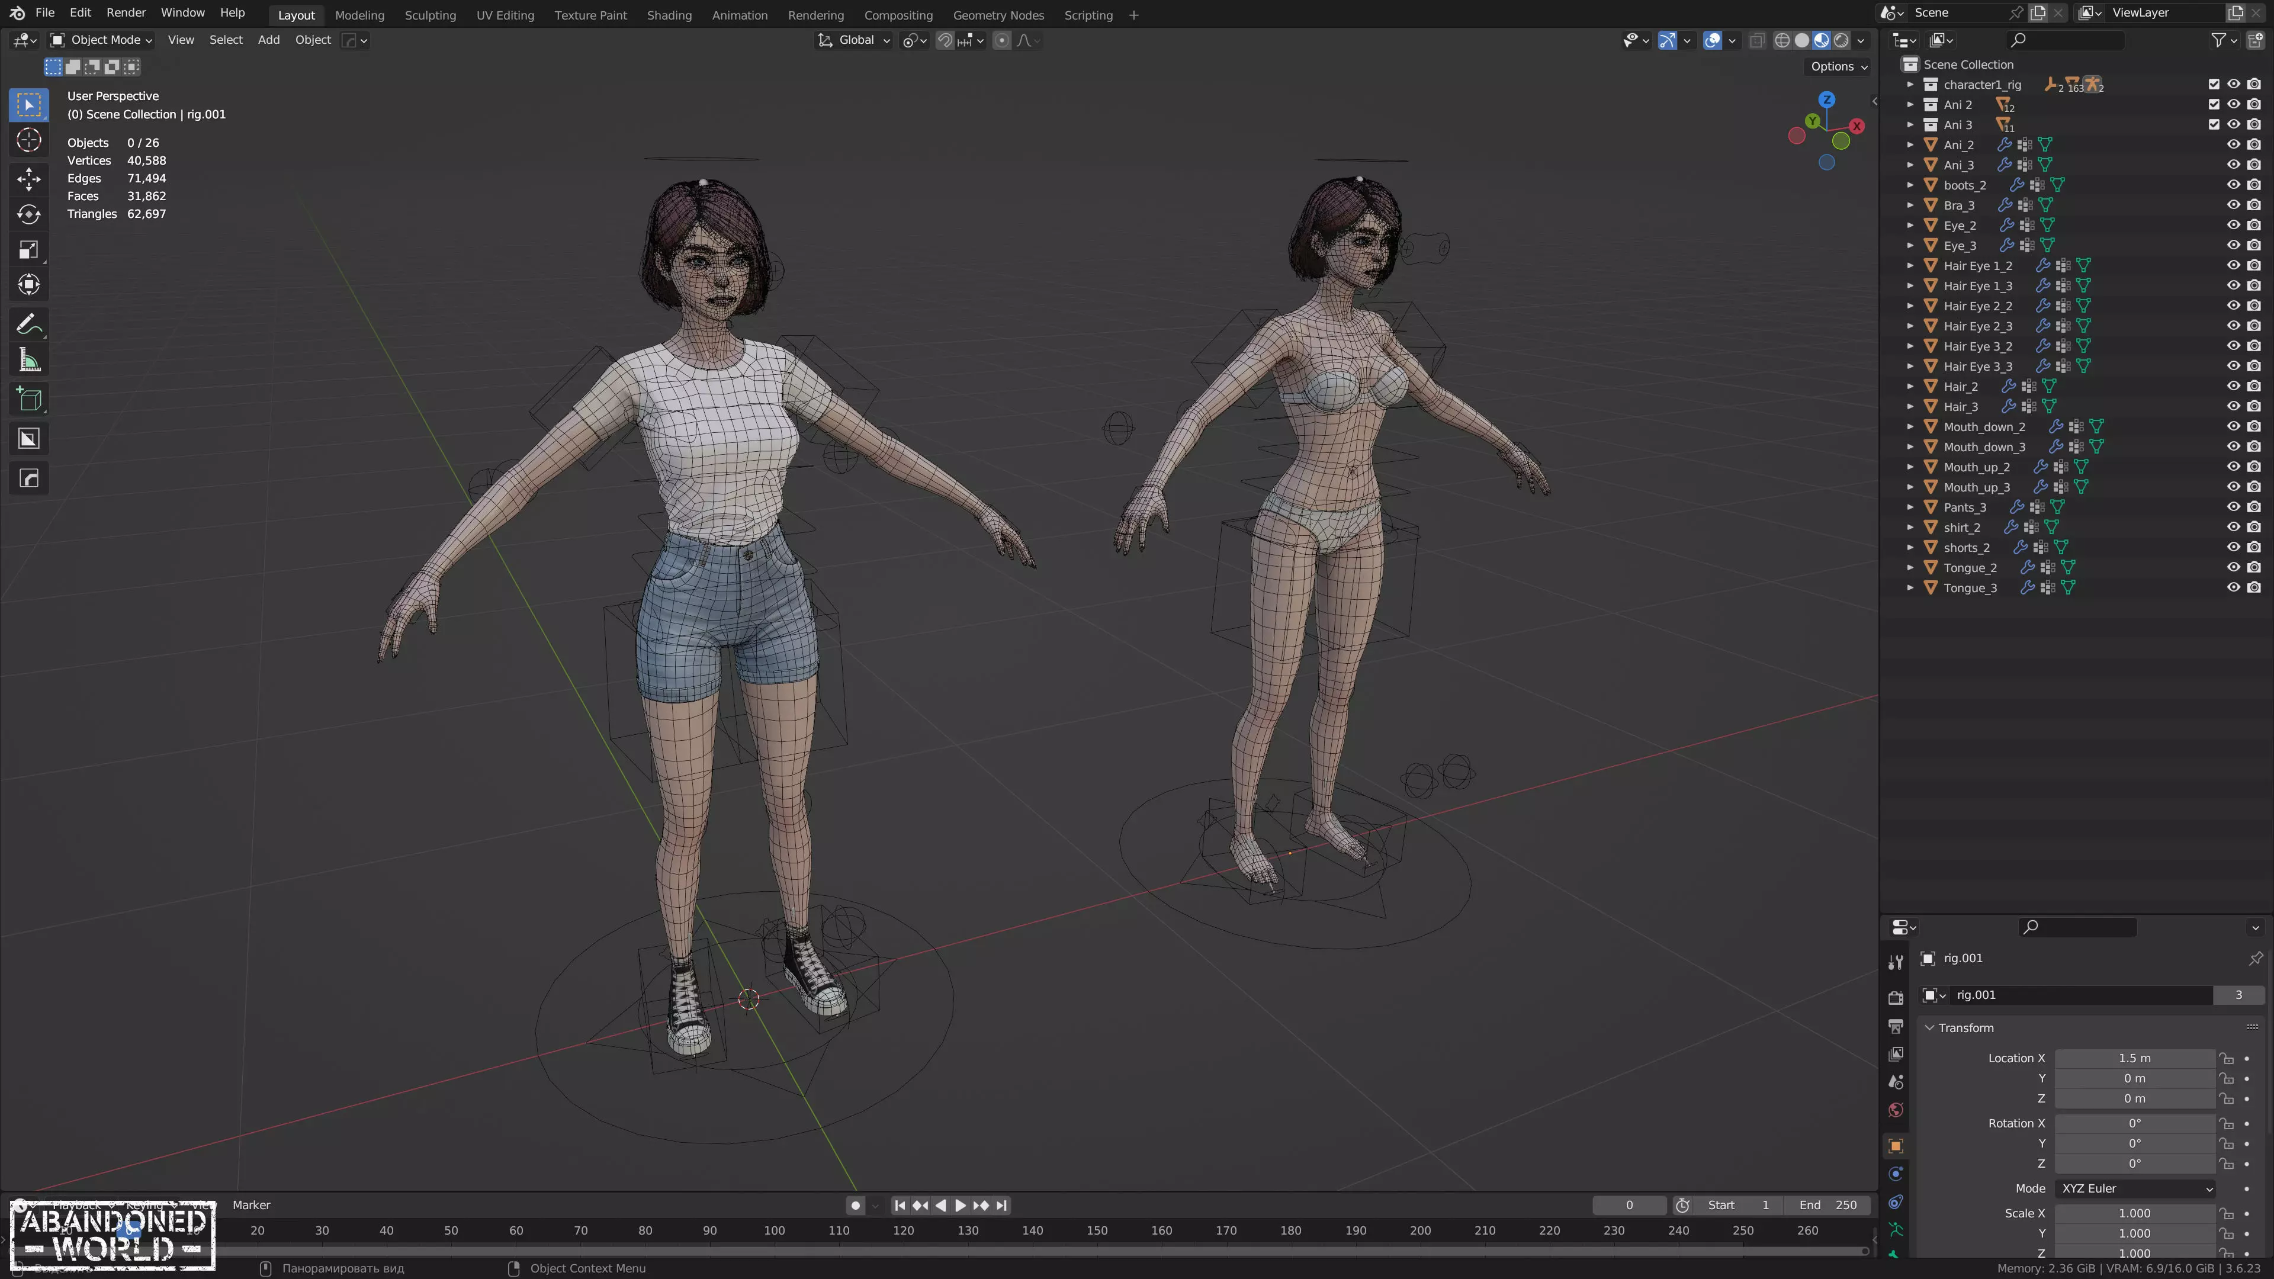
Task: Open the Marker menu in timeline
Action: pos(252,1205)
